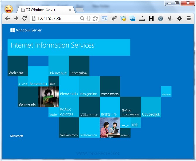Click the 欢迎 tile

coord(136,123)
